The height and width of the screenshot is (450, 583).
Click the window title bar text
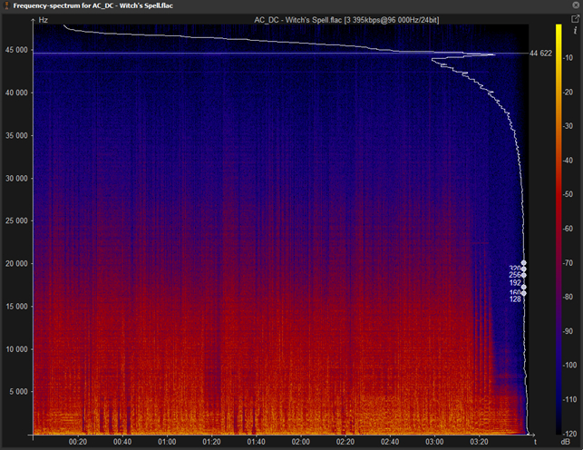click(x=93, y=5)
